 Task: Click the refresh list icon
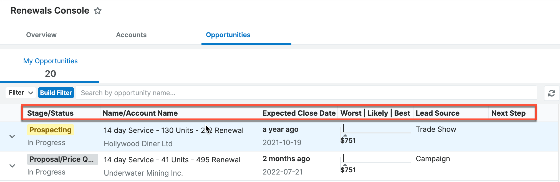[551, 93]
